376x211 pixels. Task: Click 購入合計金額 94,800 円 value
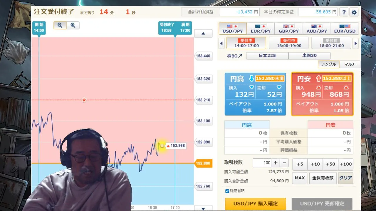pos(280,181)
